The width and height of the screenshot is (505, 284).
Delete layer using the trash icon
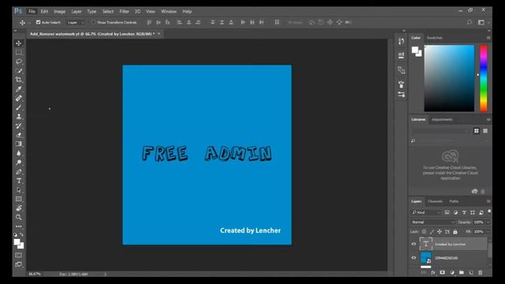pos(481,272)
